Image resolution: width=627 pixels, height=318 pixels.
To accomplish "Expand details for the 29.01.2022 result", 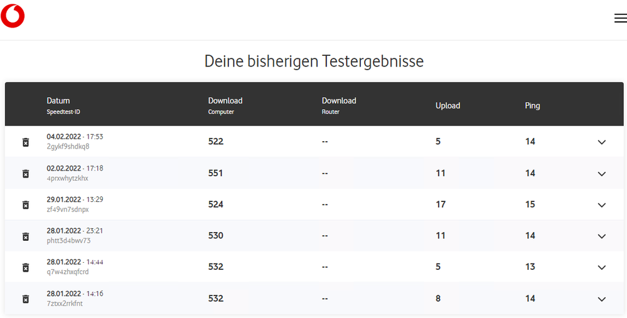I will [601, 205].
